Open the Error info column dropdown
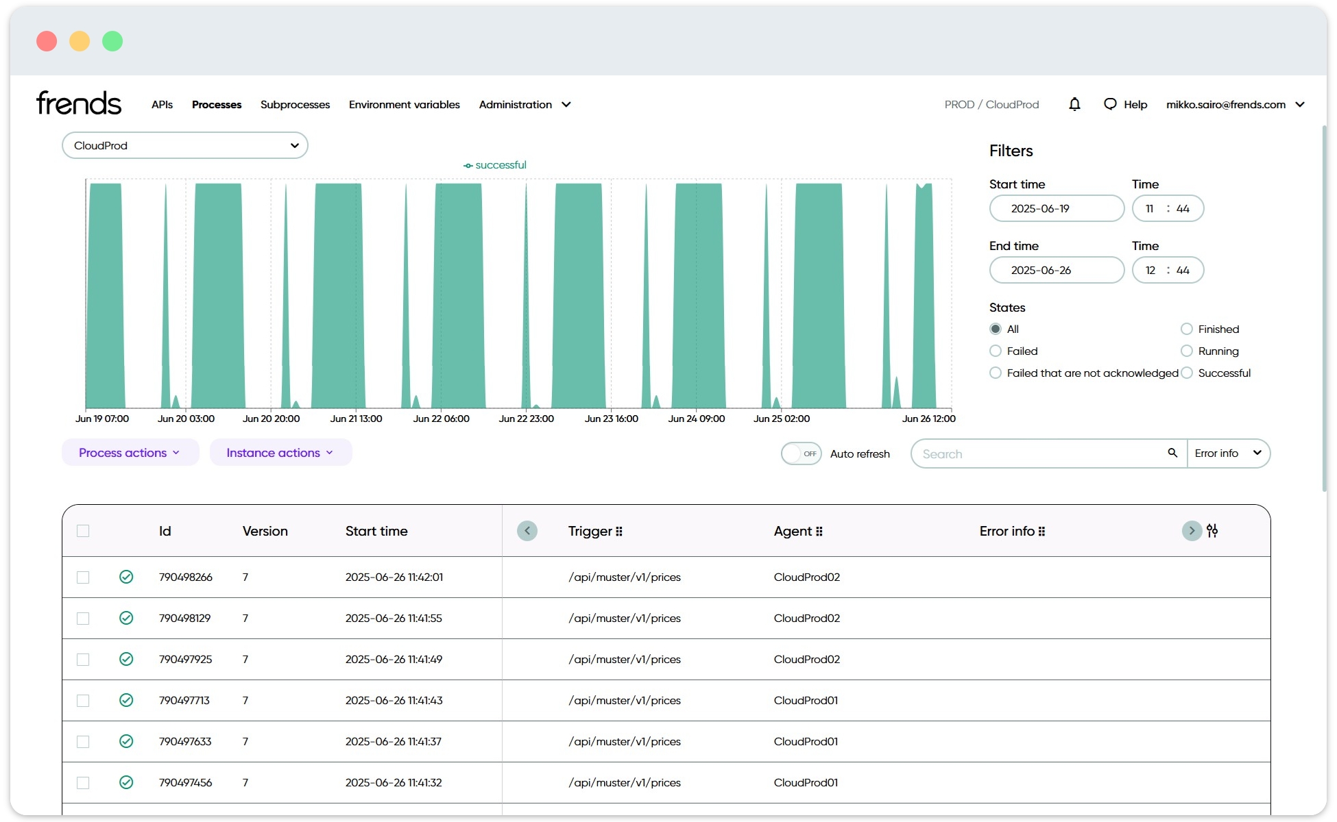The height and width of the screenshot is (822, 1337). point(1229,453)
